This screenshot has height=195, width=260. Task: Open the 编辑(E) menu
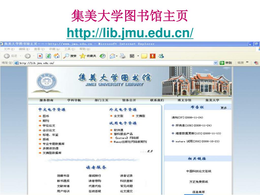24,49
